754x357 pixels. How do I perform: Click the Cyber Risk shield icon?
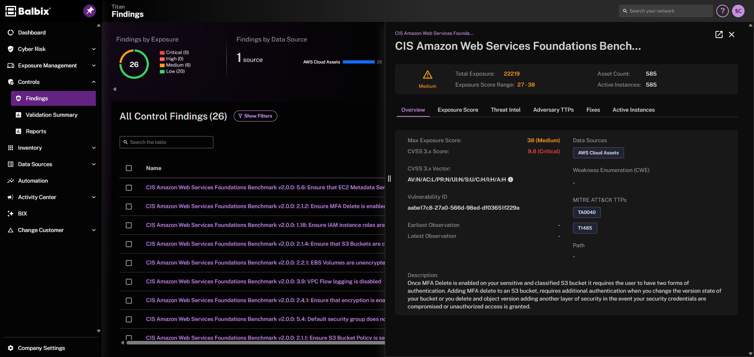point(11,49)
